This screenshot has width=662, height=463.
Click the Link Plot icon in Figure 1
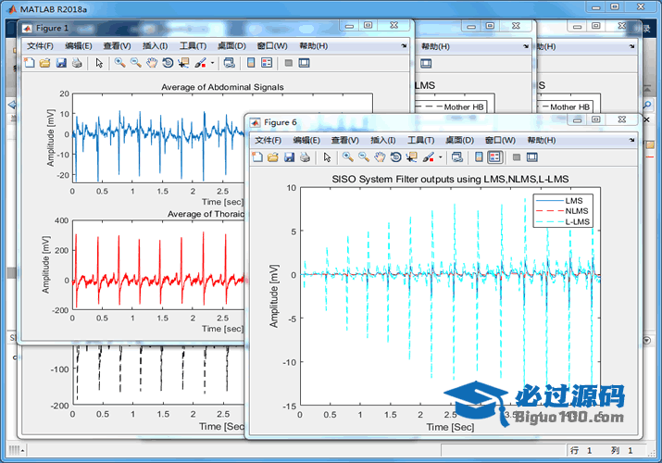point(230,63)
